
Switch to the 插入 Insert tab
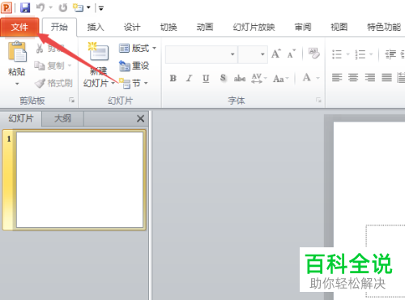[x=96, y=27]
